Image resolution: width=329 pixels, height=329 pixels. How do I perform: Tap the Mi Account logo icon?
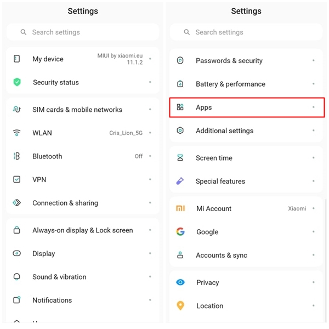click(180, 208)
